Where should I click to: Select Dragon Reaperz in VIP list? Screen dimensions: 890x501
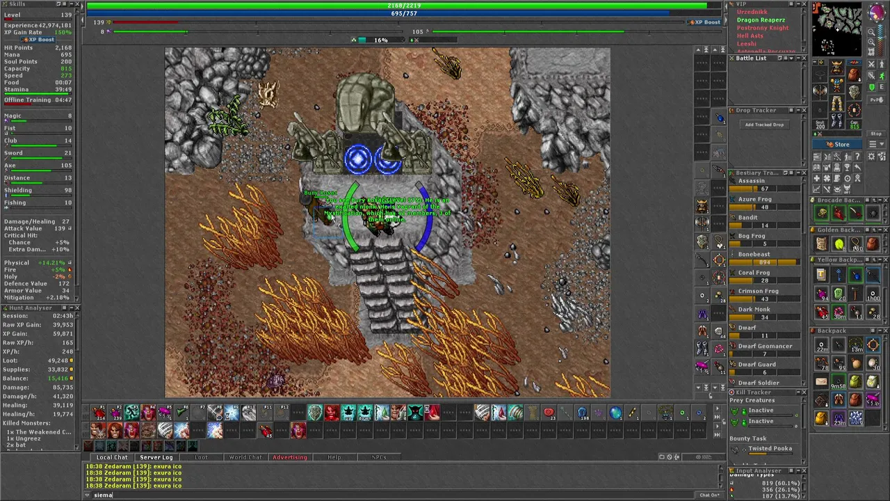click(x=761, y=20)
